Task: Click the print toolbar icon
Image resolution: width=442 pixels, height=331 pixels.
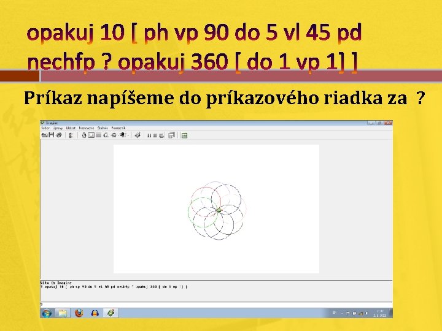Action: (59, 135)
